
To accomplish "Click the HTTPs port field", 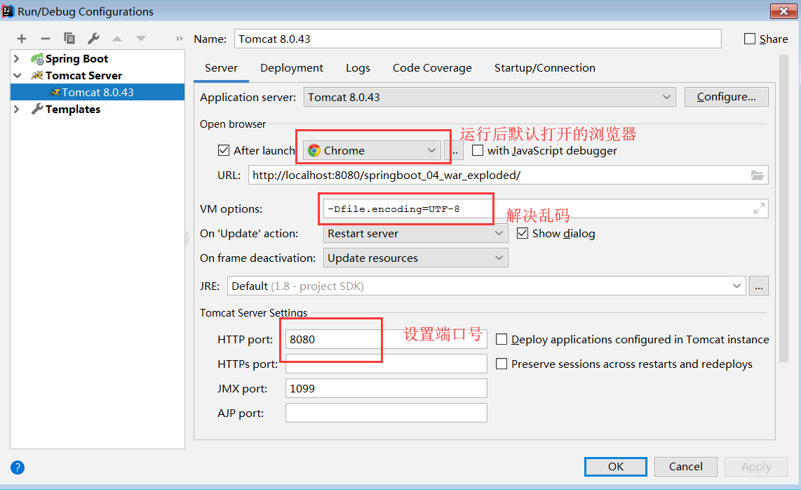I will 386,364.
